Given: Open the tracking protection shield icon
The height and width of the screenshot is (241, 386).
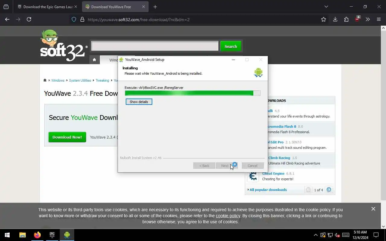Looking at the screenshot, I should 74,20.
